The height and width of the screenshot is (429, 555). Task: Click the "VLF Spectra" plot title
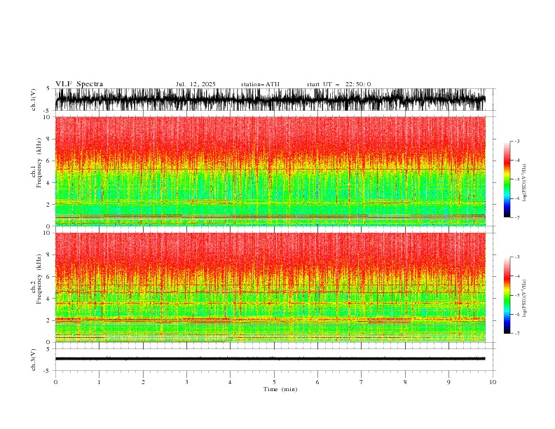[79, 84]
